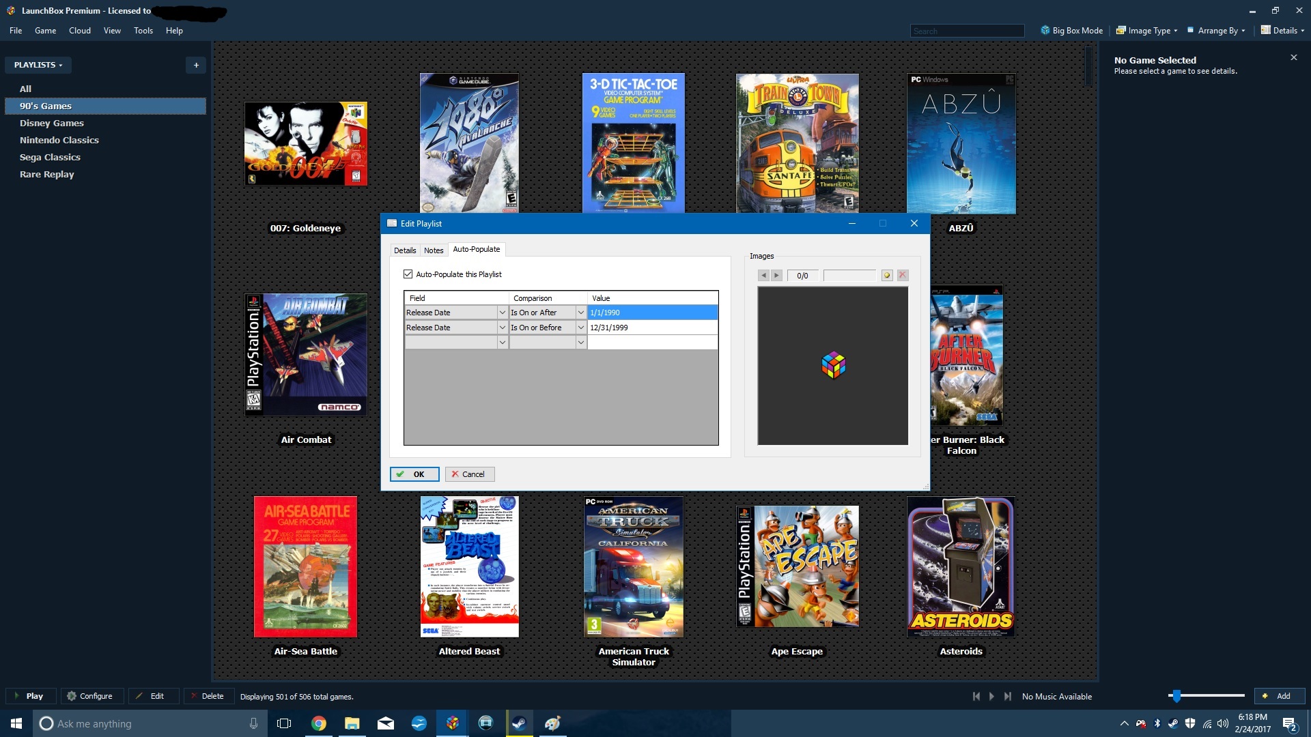Select the Asteroids game cover
This screenshot has width=1311, height=737.
tap(961, 567)
